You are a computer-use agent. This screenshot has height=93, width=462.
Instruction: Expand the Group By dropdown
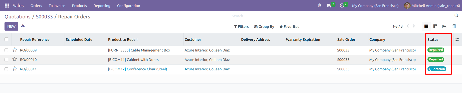pos(264,27)
